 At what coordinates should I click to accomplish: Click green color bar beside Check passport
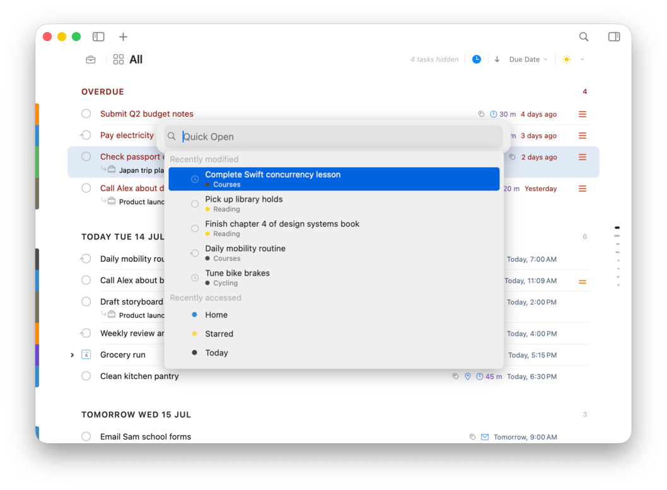coord(37,162)
